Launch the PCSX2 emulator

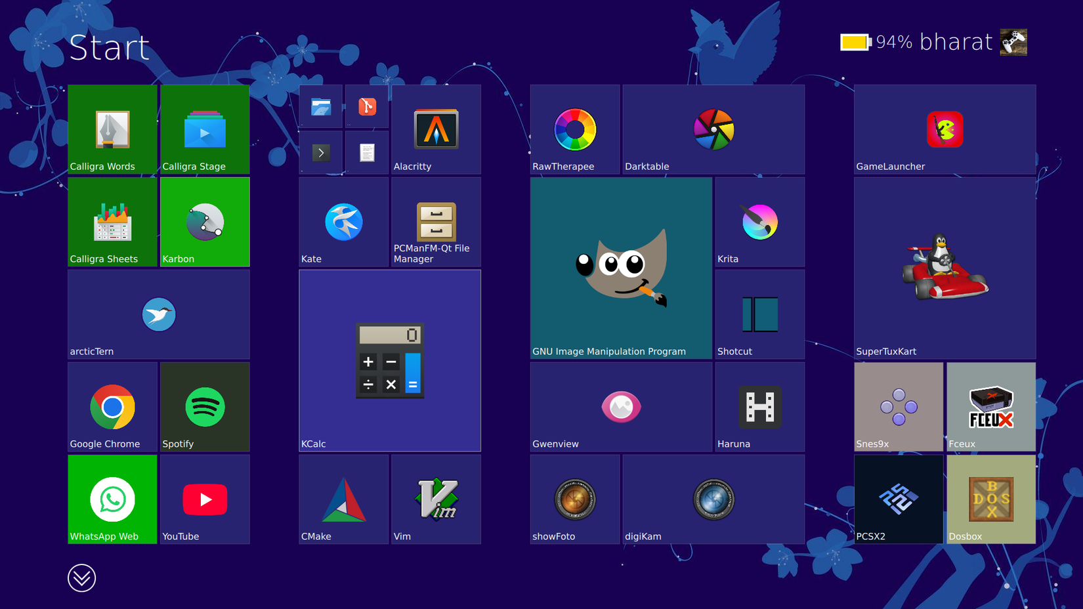(899, 499)
